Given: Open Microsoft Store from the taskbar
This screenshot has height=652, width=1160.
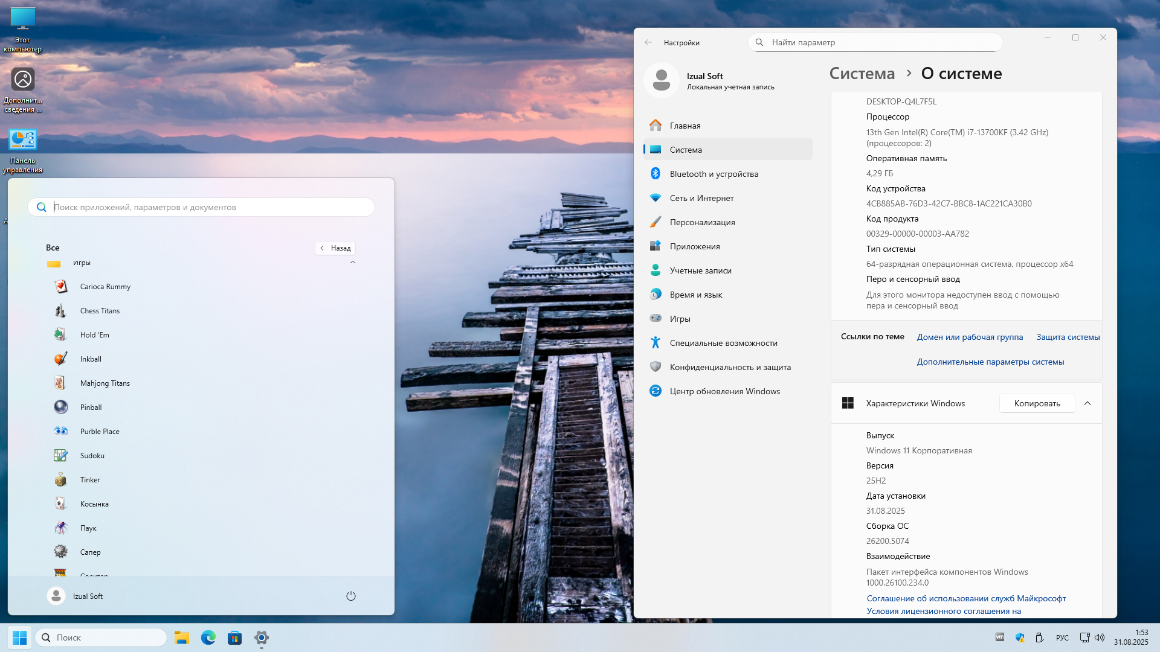Looking at the screenshot, I should tap(235, 638).
